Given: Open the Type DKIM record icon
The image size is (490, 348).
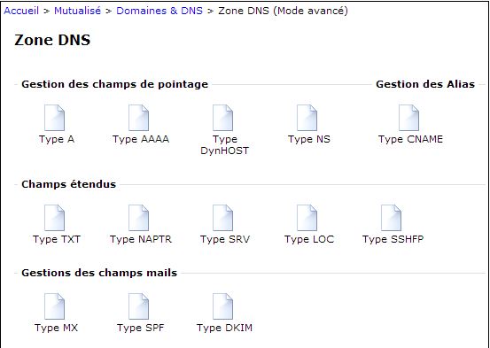Looking at the screenshot, I should (222, 306).
